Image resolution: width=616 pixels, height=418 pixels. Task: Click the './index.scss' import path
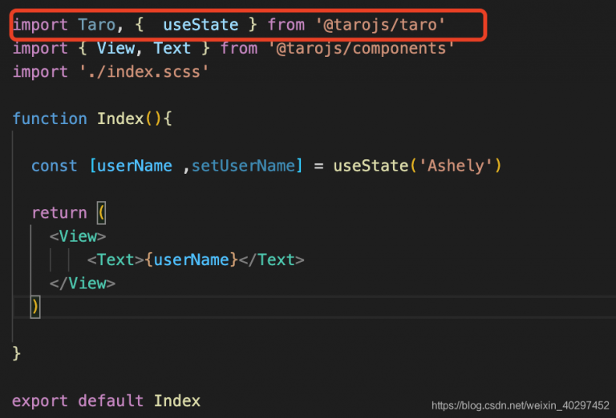(144, 72)
